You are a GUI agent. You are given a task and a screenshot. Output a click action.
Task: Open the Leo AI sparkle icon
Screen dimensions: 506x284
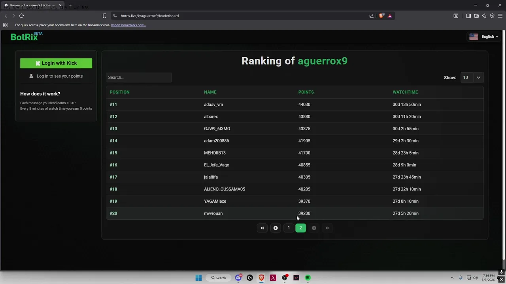[484, 16]
